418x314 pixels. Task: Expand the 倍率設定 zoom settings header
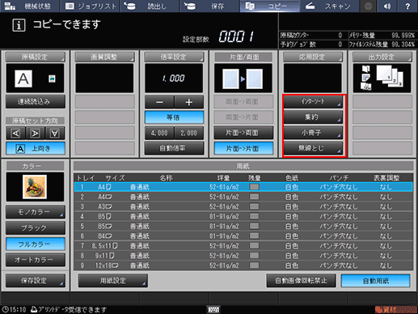coord(174,57)
